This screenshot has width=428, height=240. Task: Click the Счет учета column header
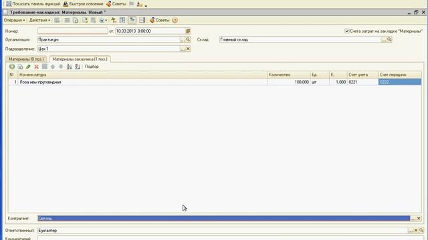pos(362,75)
